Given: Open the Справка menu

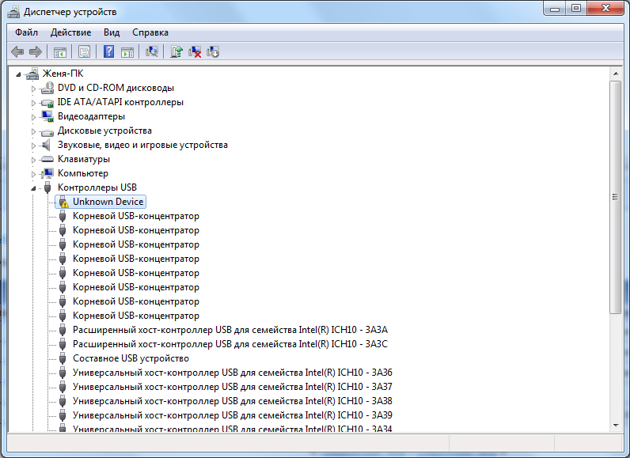Looking at the screenshot, I should coord(150,32).
